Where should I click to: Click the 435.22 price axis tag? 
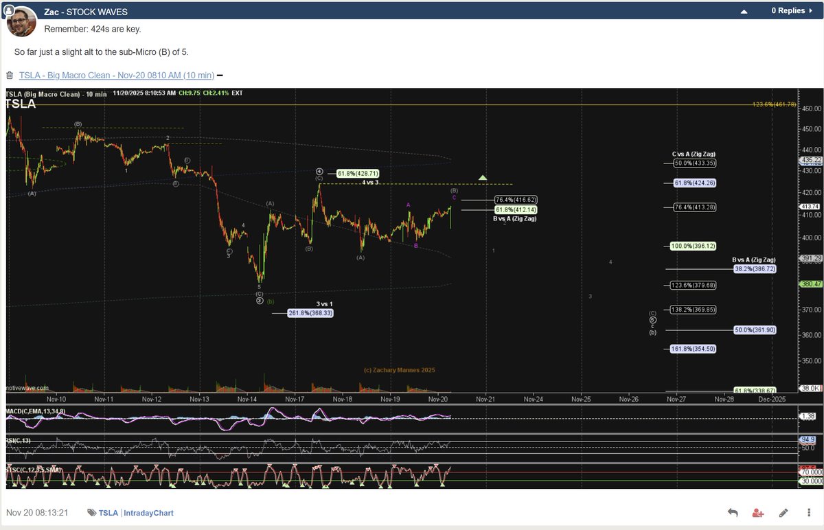810,160
